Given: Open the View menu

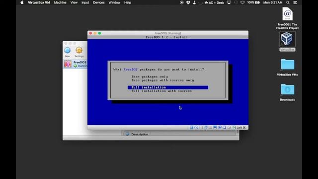Looking at the screenshot, I should [x=74, y=2].
